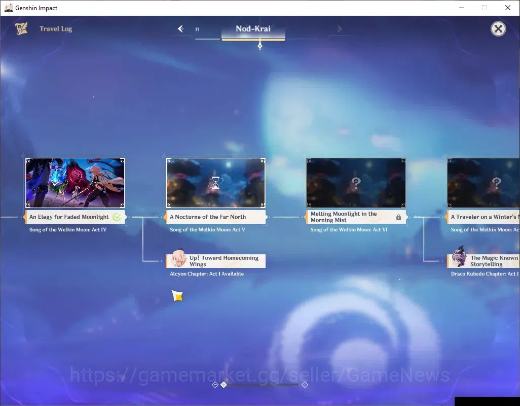Open The Magic Known Storytelling quest entry

[x=483, y=261]
